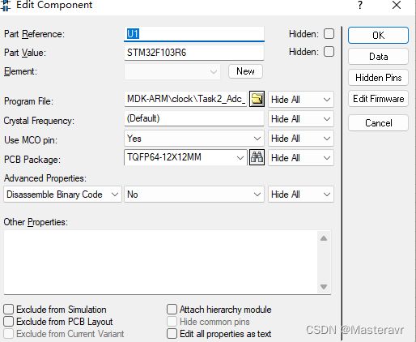Expand the PCB Package TQFP64-12X12MM dropdown
The height and width of the screenshot is (342, 416).
(185, 157)
